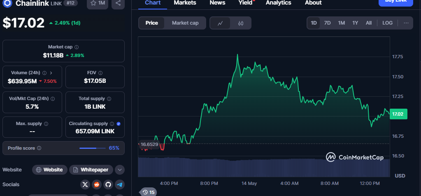Open Chainlink's GitHub page
This screenshot has width=421, height=196.
(x=108, y=185)
